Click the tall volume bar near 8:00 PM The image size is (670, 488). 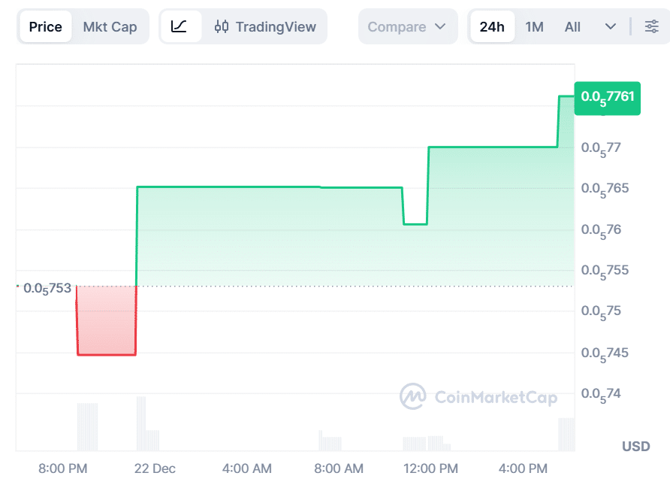click(87, 426)
